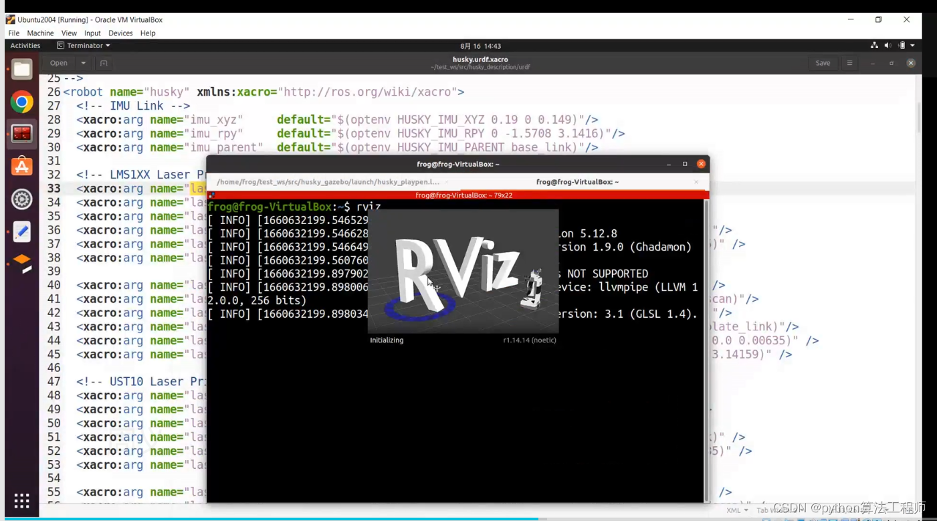Click the network status icon
This screenshot has height=521, width=937.
tap(874, 45)
